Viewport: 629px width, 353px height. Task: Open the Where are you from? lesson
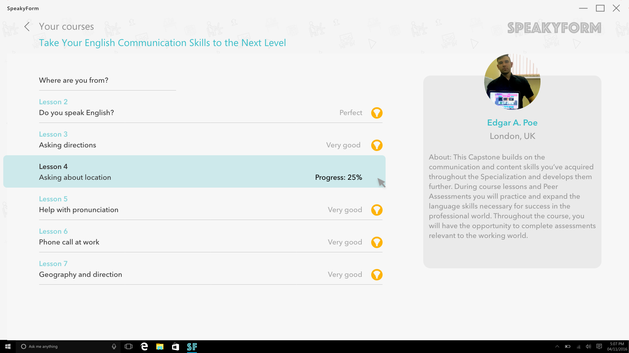pos(107,80)
